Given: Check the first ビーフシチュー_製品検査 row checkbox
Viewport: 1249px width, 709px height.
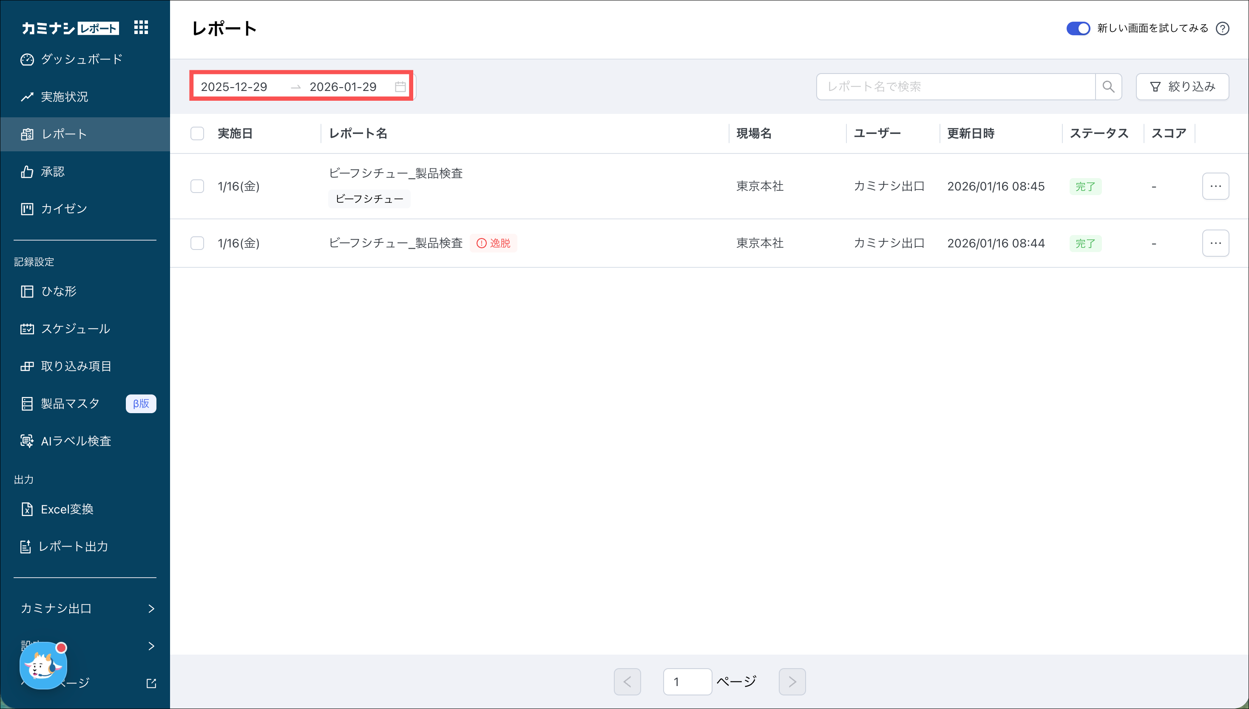Looking at the screenshot, I should tap(197, 186).
